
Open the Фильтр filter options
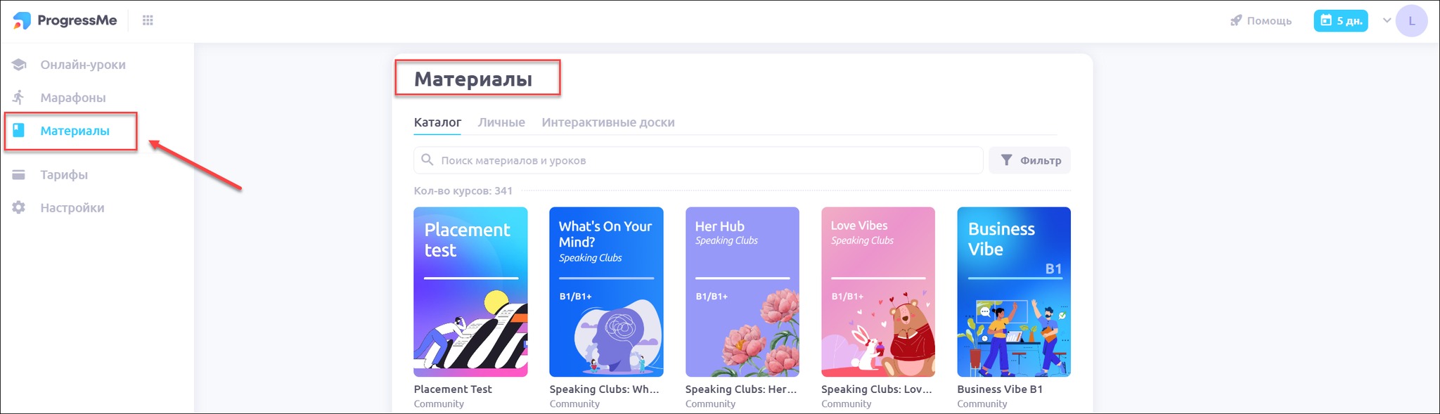pos(1029,160)
